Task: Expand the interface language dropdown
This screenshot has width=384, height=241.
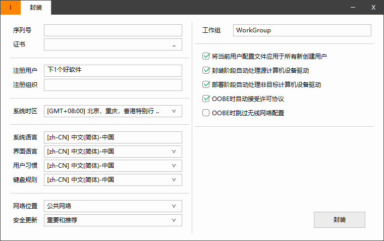Action: pos(174,152)
